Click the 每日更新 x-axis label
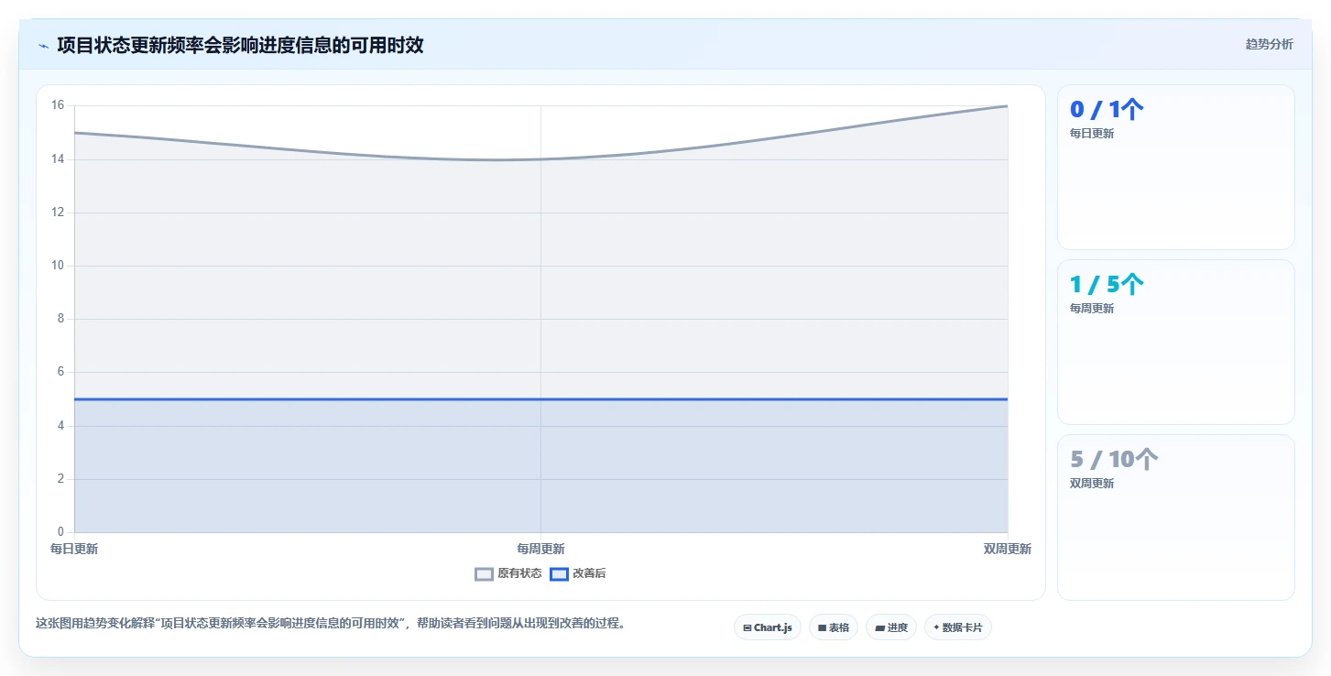The image size is (1331, 676). (x=74, y=549)
